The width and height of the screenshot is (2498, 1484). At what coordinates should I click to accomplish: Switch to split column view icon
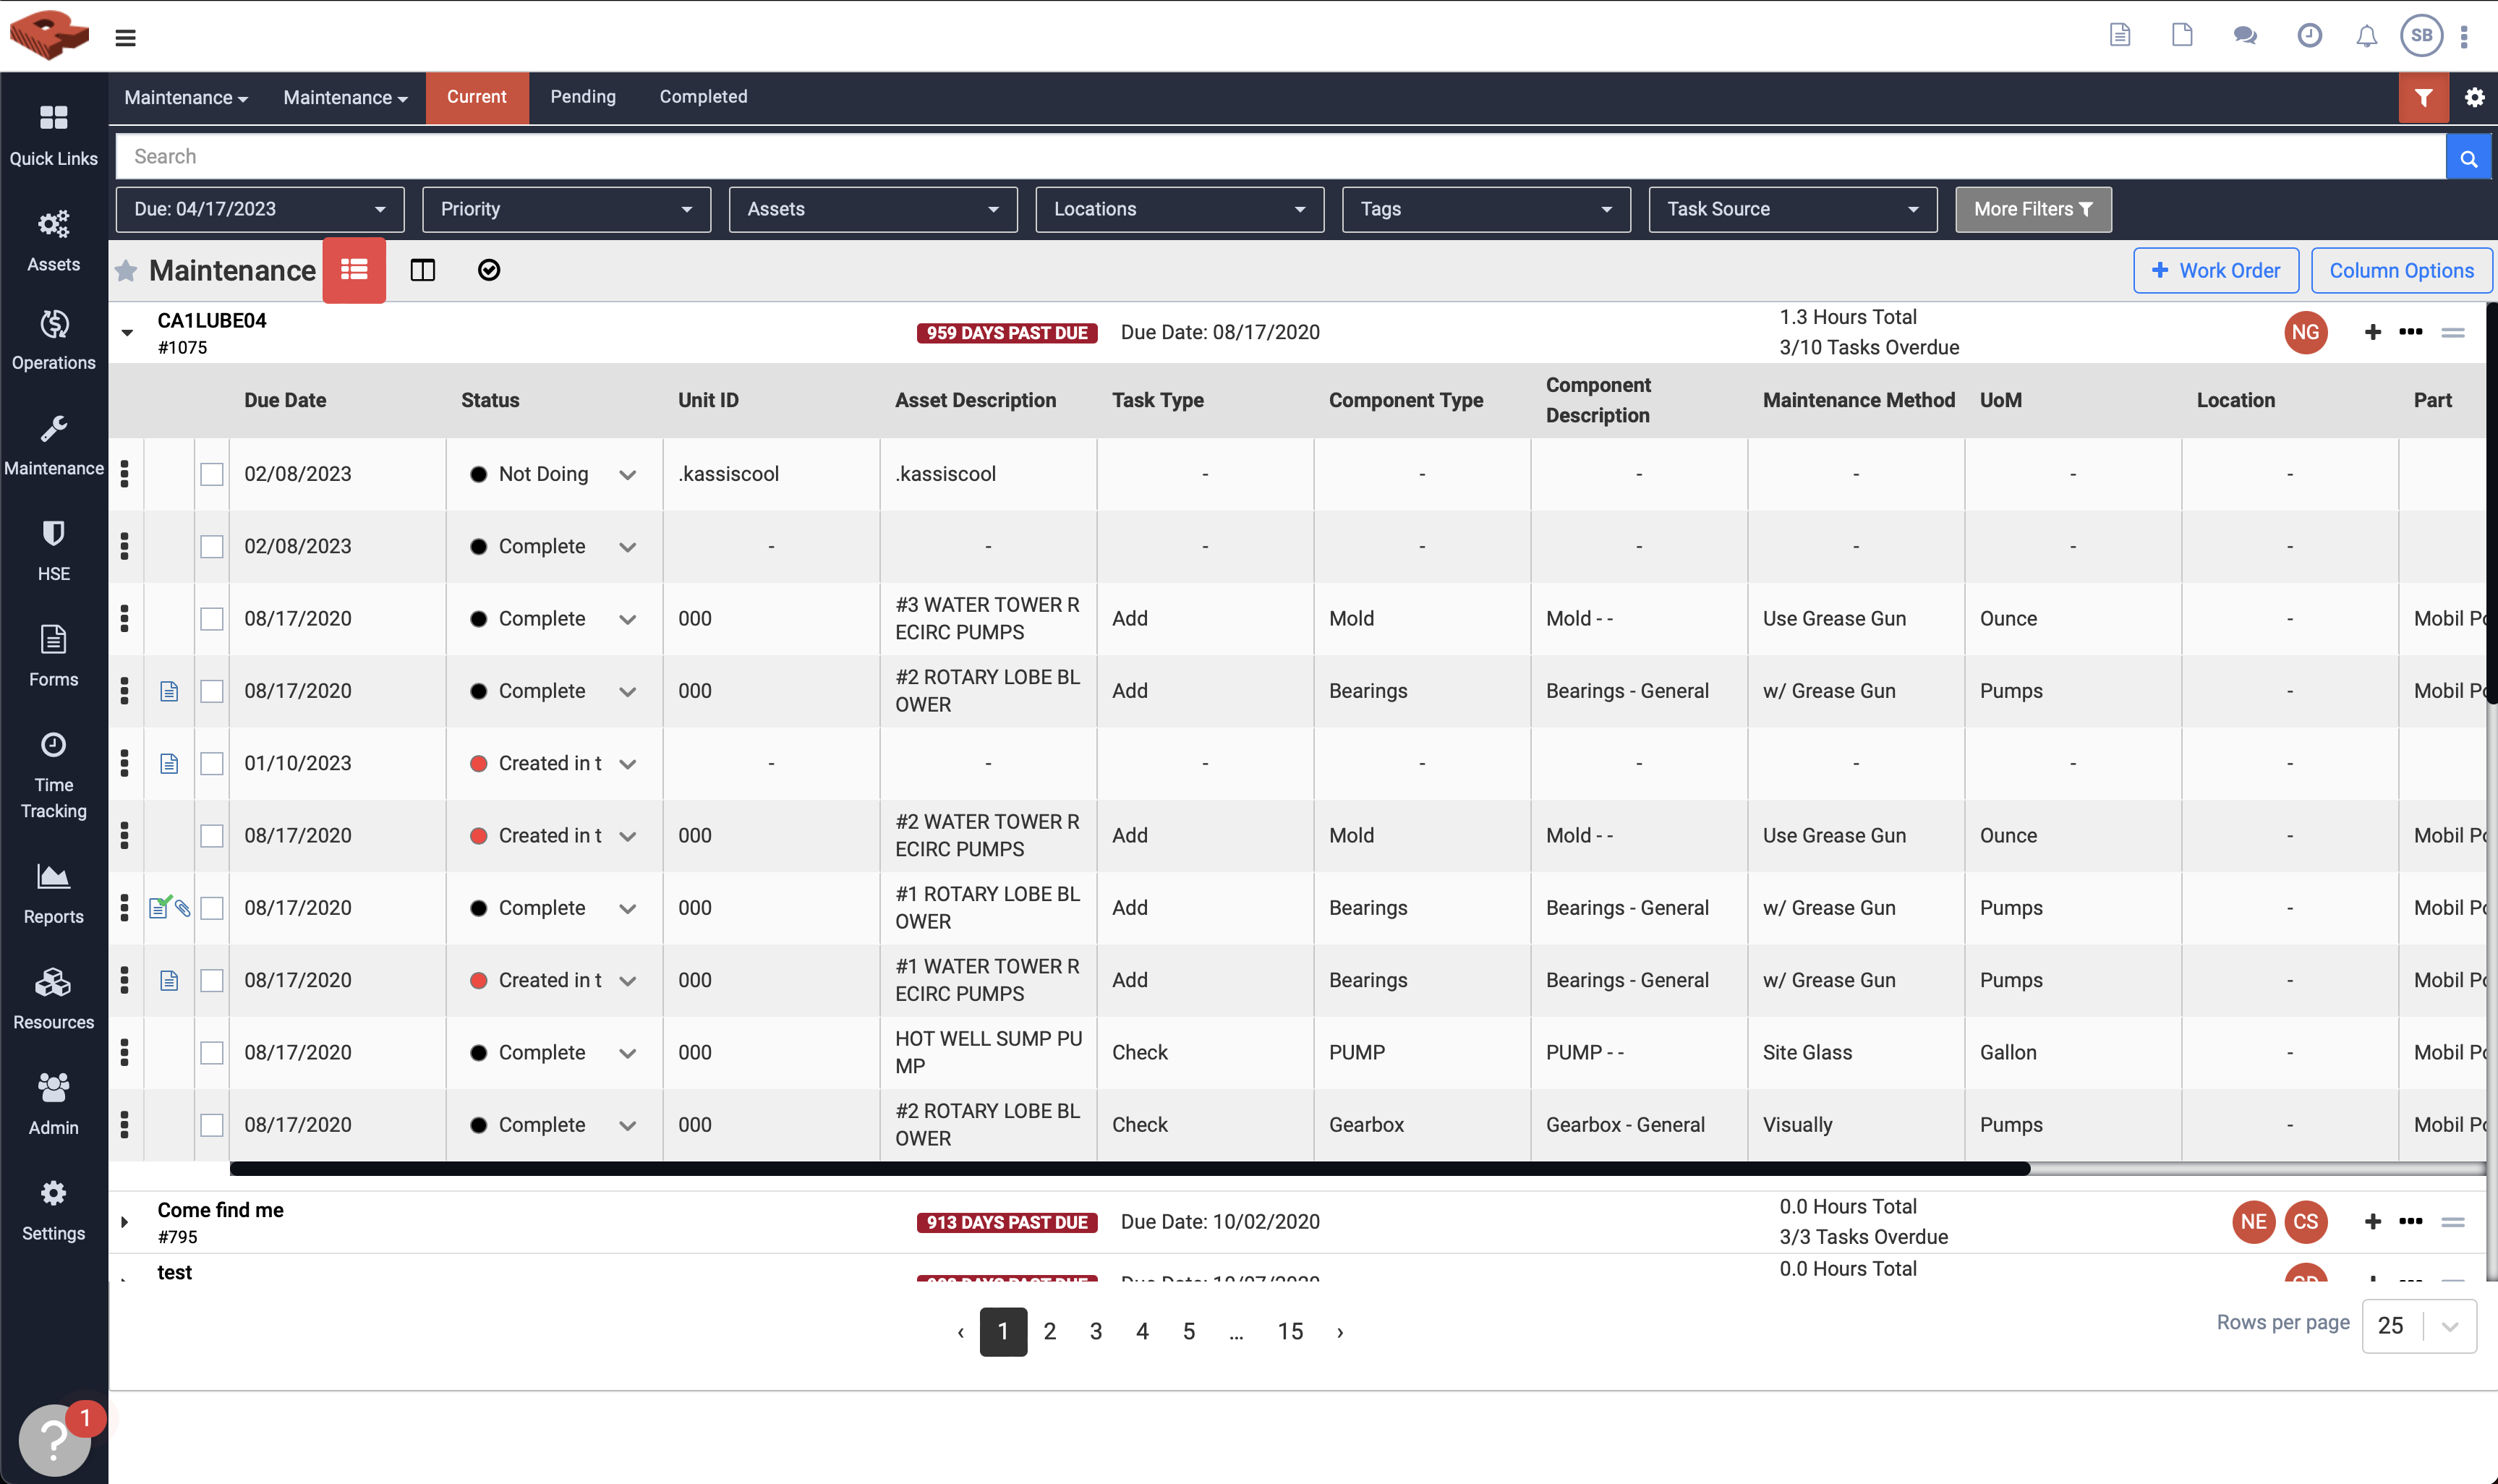click(422, 270)
